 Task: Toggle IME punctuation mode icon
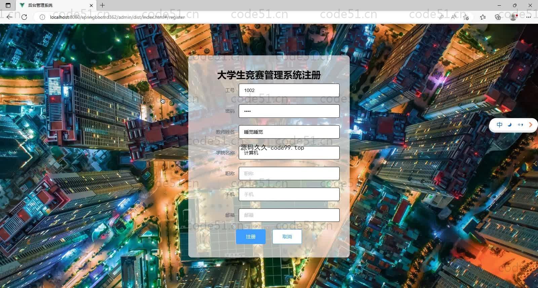[521, 125]
